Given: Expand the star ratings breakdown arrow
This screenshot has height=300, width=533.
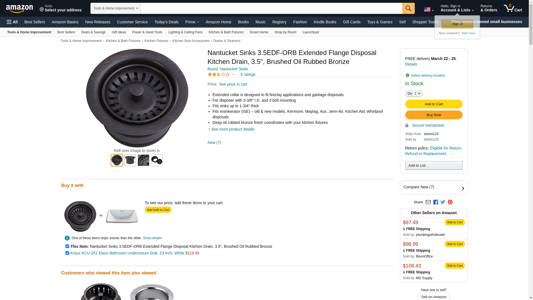Looking at the screenshot, I should click(233, 74).
